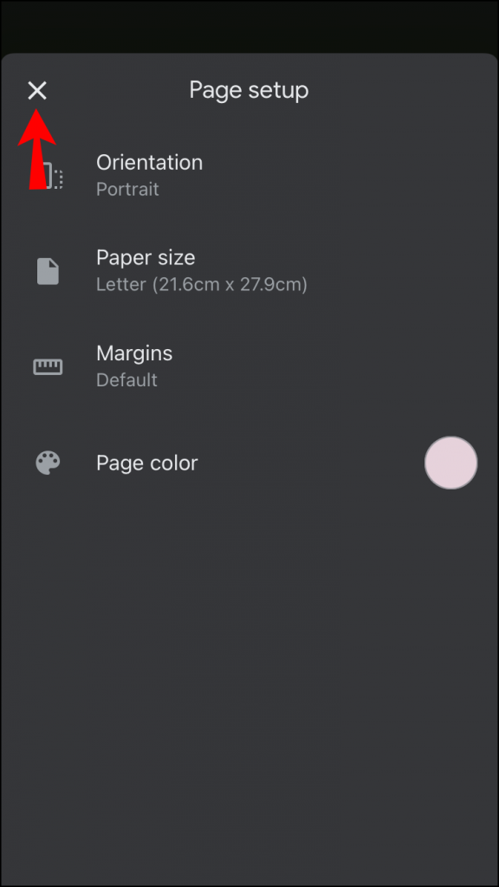Screen dimensions: 499x887
Task: Select the Orientation icon
Action: point(48,173)
